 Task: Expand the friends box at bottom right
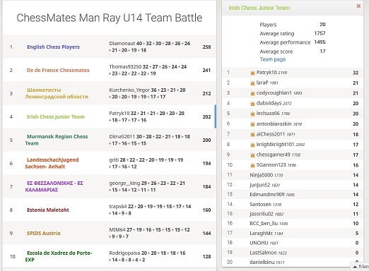click(361, 267)
